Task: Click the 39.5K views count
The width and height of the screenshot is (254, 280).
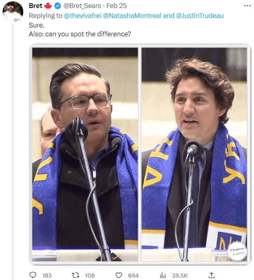Action: coord(180,276)
